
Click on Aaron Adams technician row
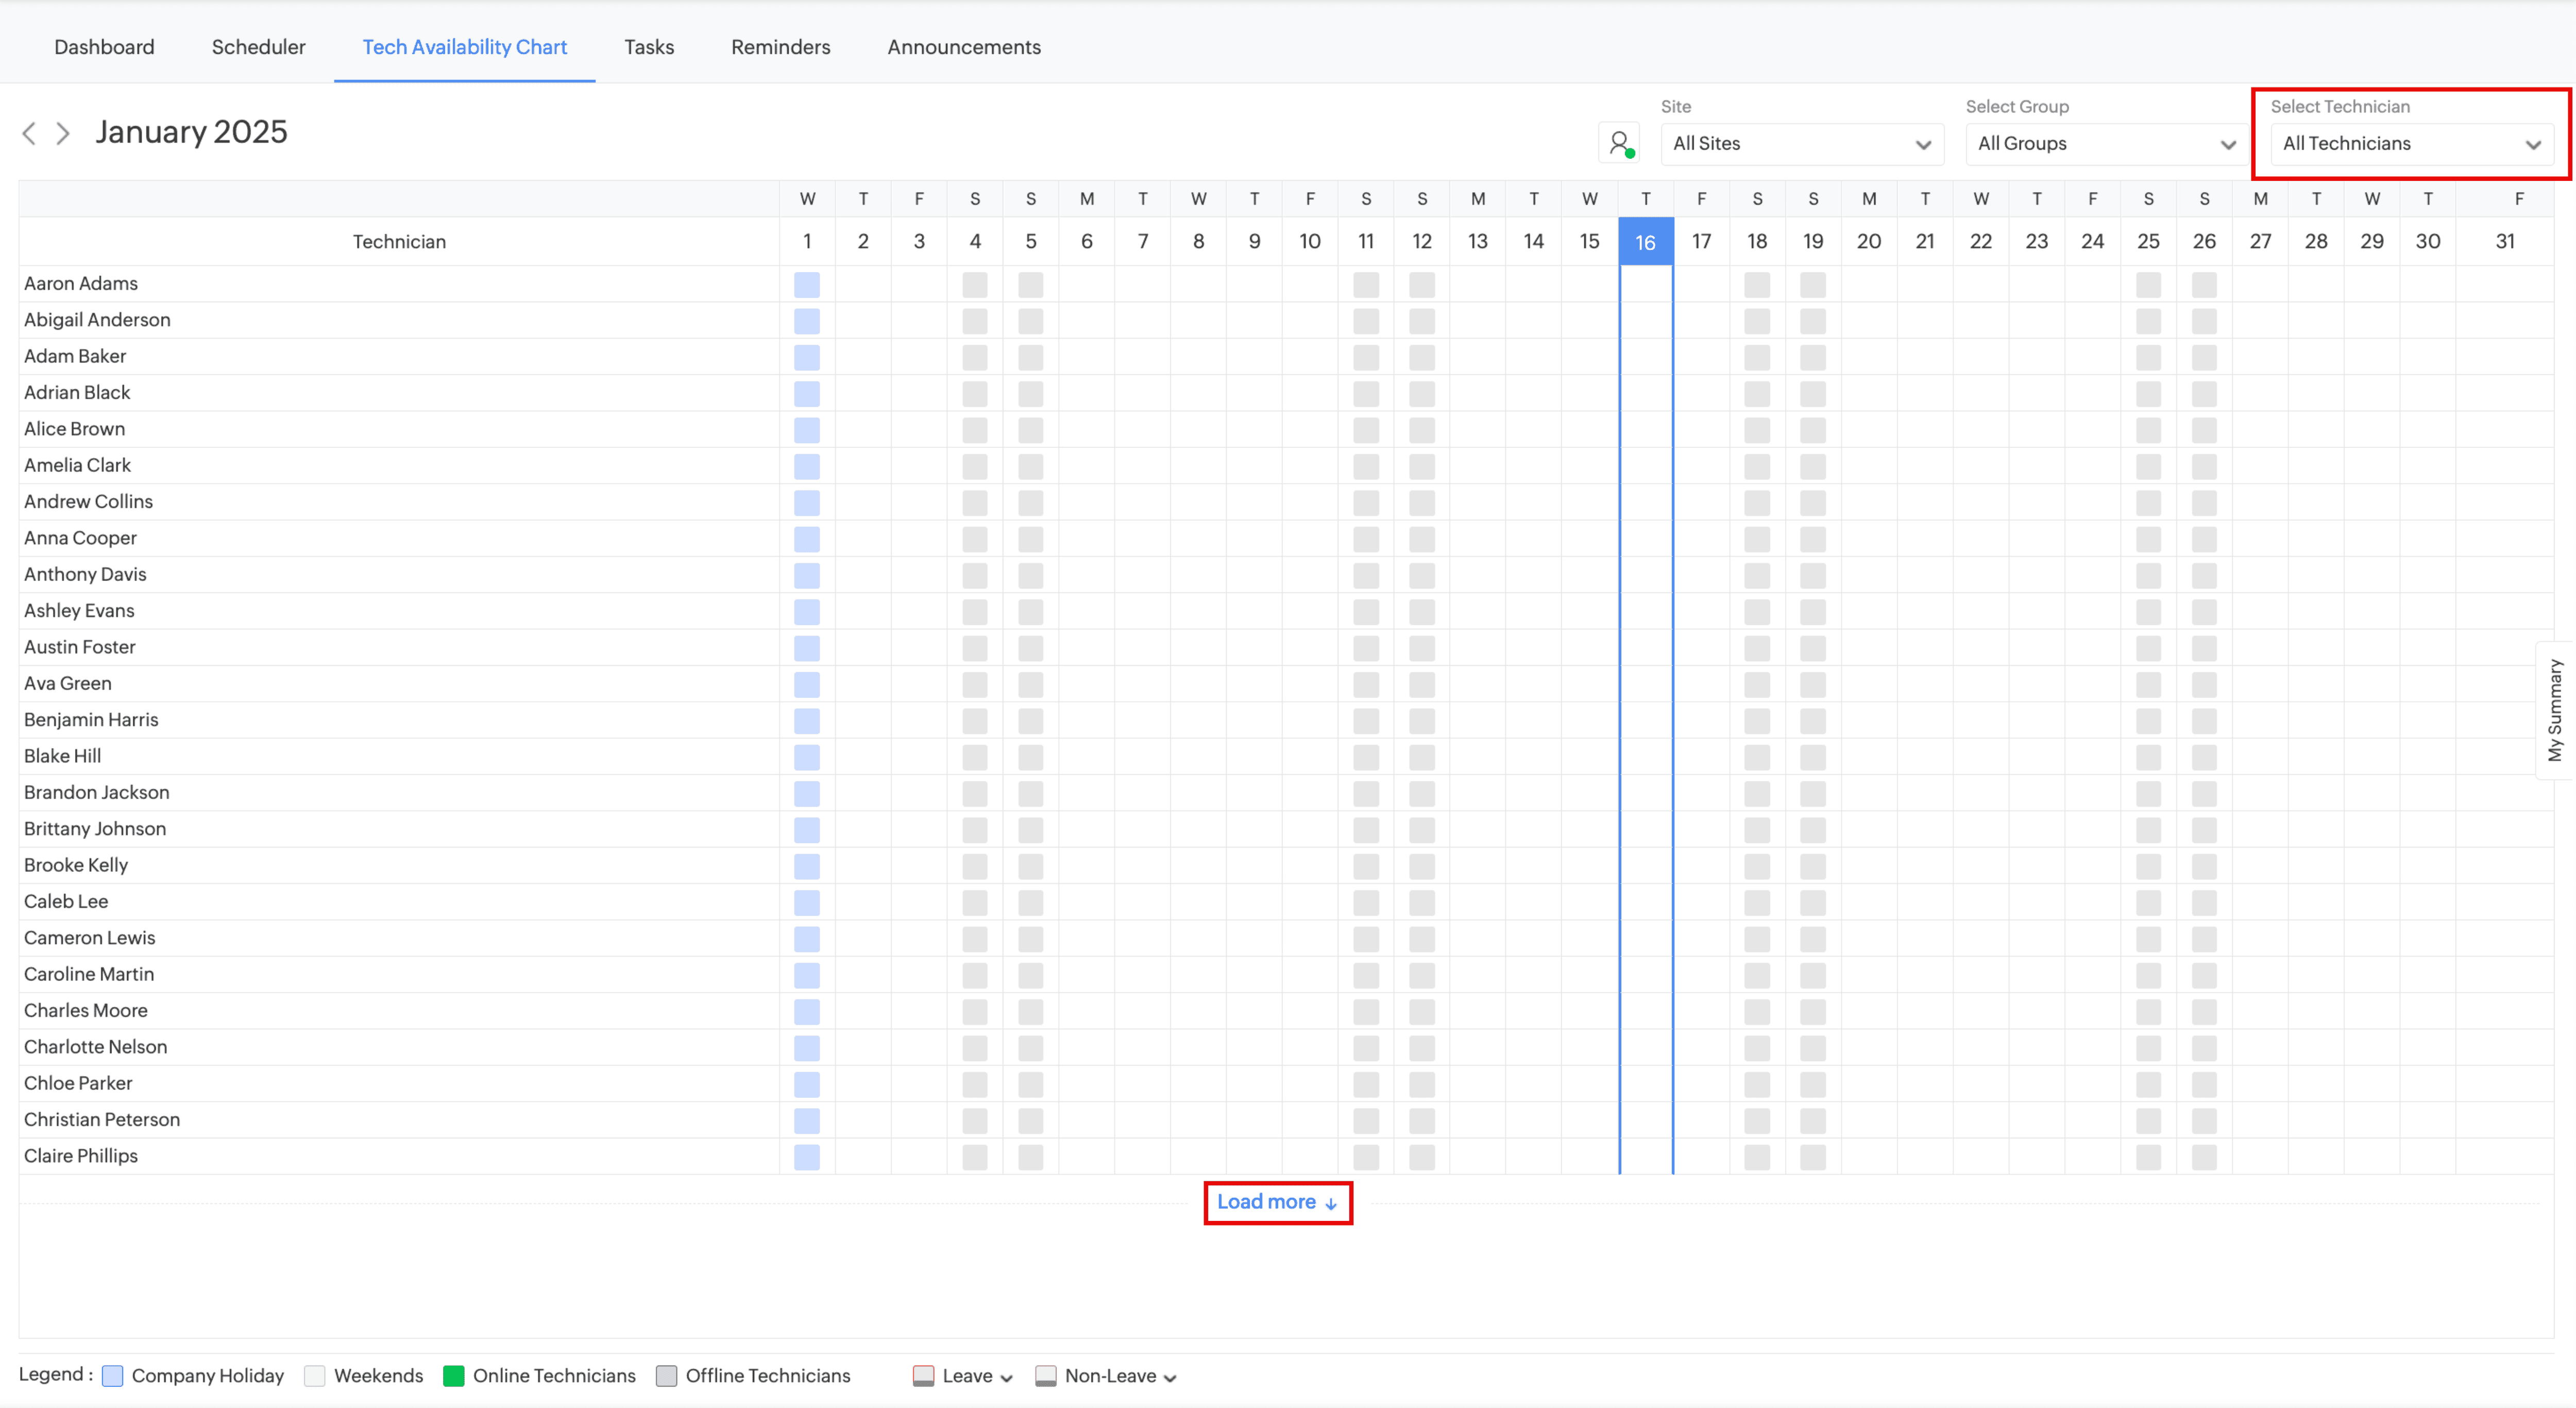(x=80, y=282)
